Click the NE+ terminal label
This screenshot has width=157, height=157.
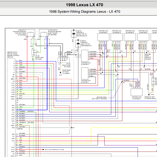(x=13, y=110)
